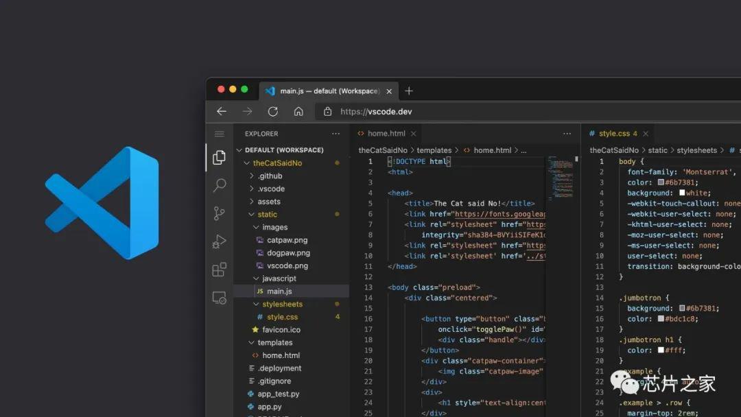Screen dimensions: 741x417
Task: Select main.js in the file tree
Action: (292, 291)
